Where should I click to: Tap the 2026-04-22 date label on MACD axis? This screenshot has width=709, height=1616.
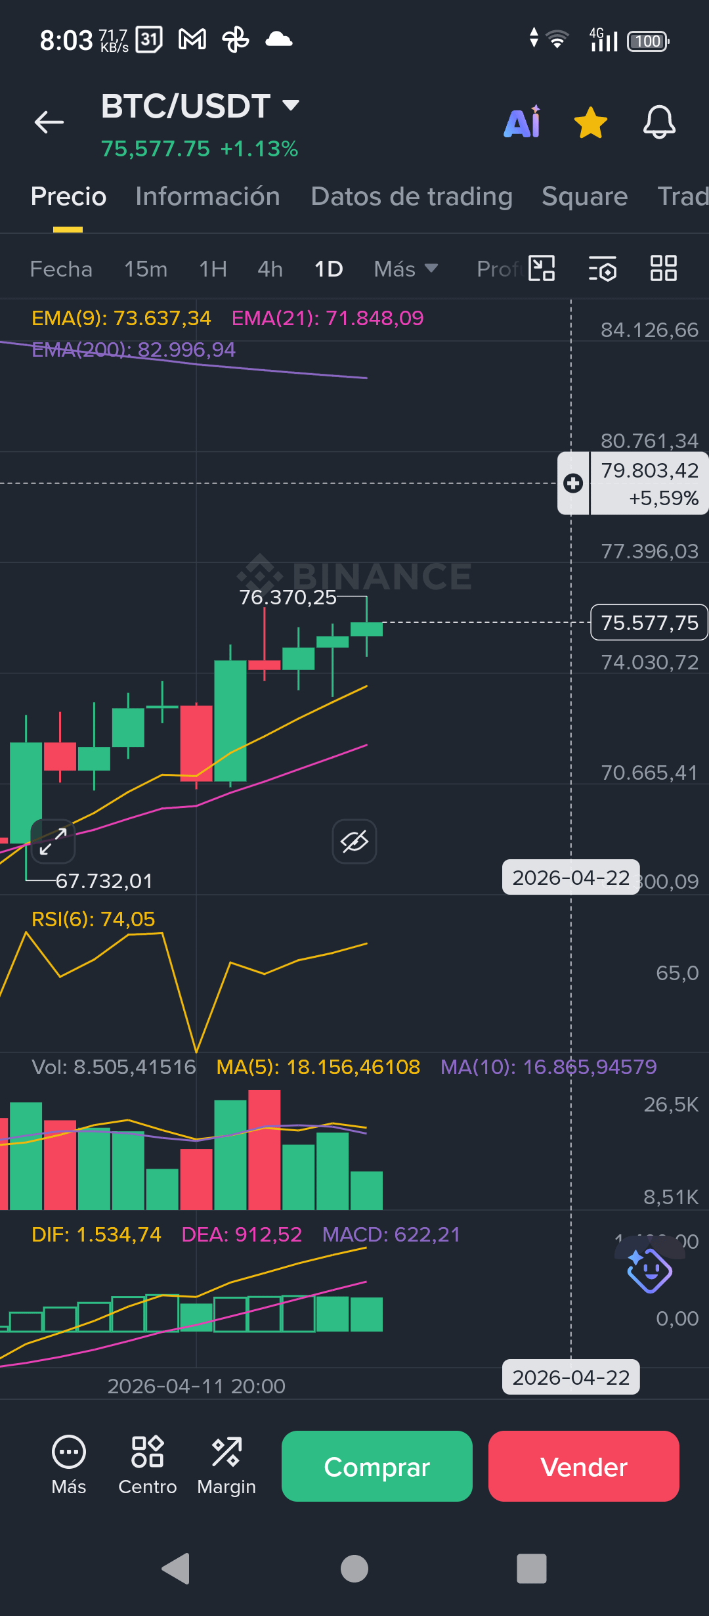tap(571, 1377)
